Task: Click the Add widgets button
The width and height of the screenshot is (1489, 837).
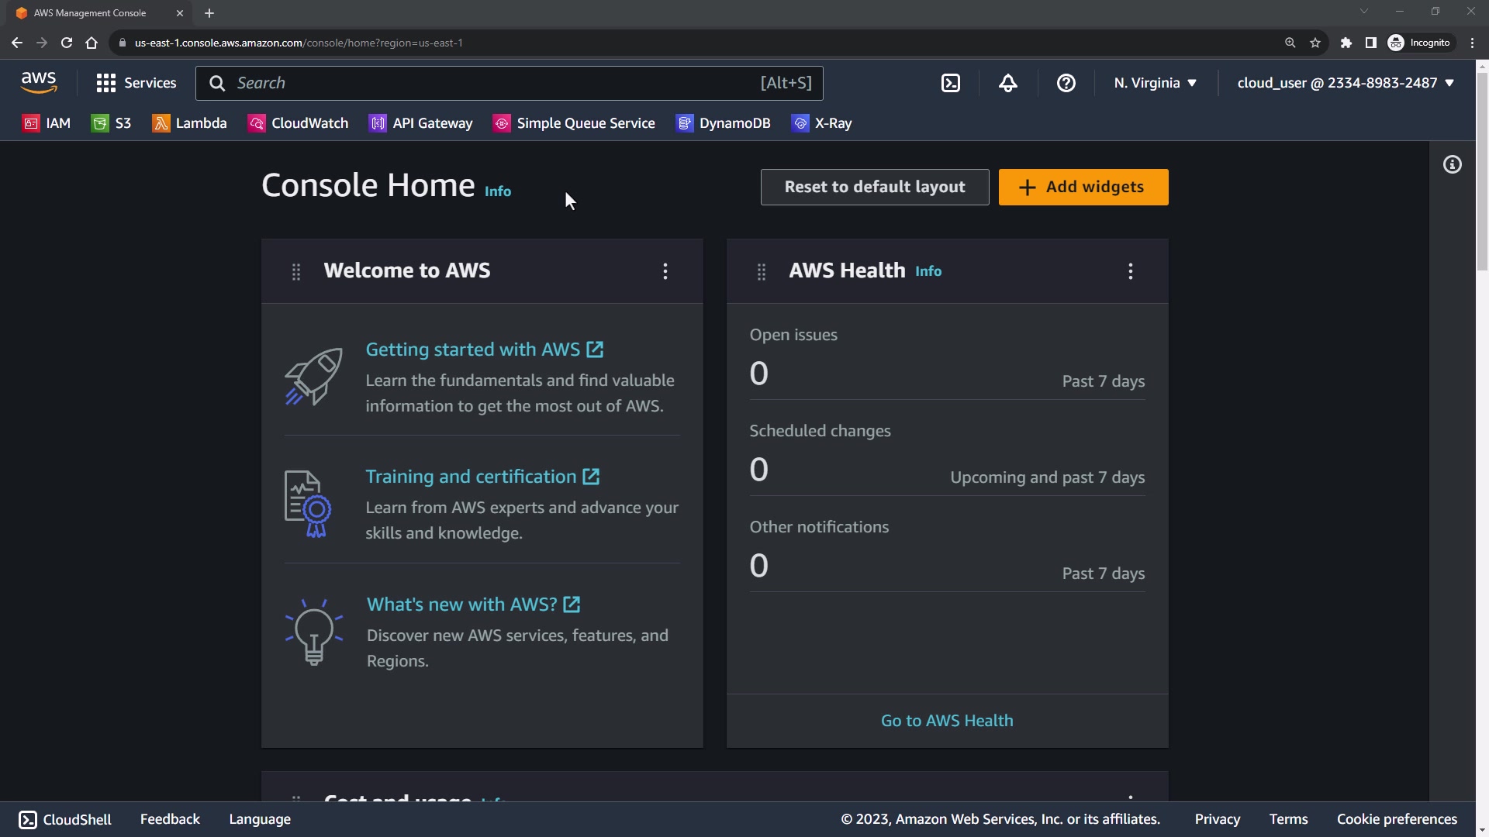Action: pyautogui.click(x=1083, y=187)
